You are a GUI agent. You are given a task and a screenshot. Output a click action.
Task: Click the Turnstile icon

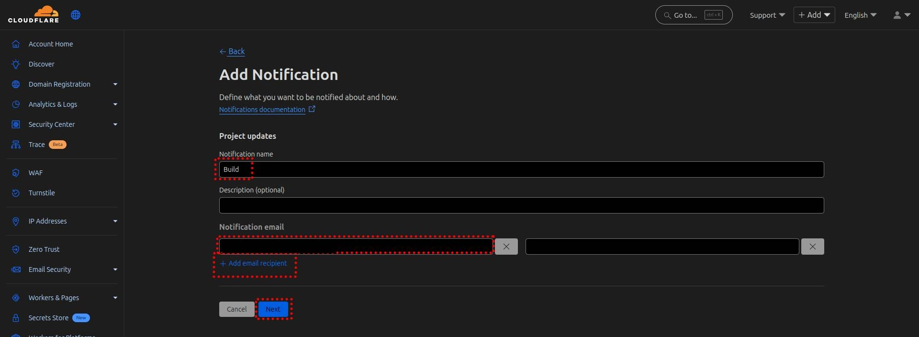tap(16, 193)
